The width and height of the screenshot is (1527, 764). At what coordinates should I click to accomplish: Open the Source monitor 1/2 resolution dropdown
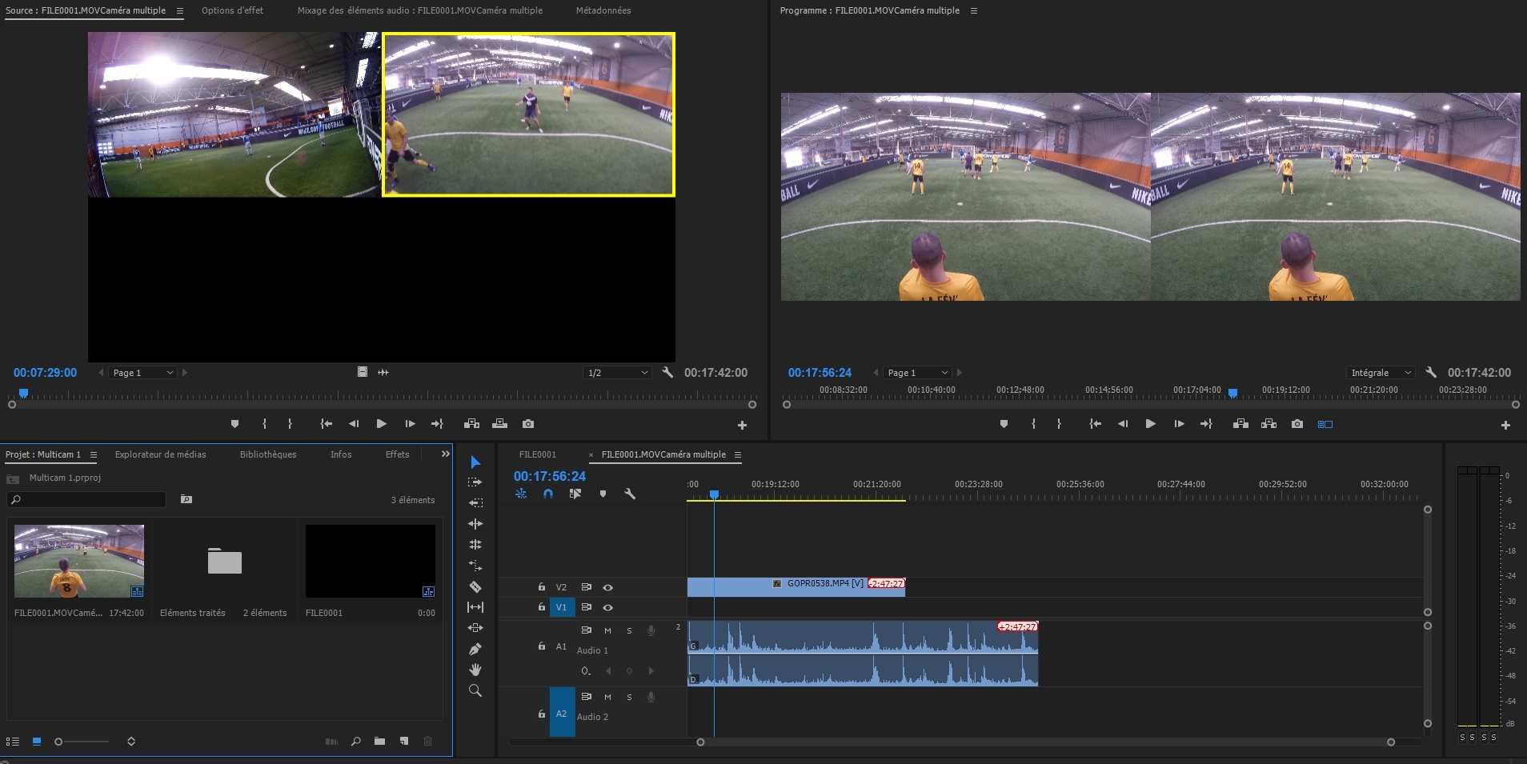(617, 373)
